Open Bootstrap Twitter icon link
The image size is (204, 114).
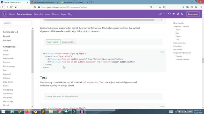pos(173,14)
